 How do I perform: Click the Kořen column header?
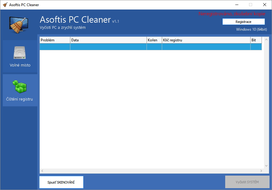click(154, 40)
